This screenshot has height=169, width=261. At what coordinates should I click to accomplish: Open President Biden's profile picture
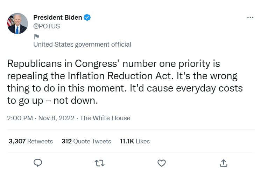(17, 23)
